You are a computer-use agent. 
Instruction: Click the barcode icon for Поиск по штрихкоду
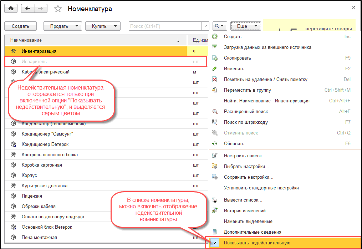coord(215,122)
